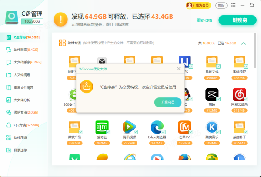Click the 288MB size badge
This screenshot has height=177, width=261.
(74, 143)
